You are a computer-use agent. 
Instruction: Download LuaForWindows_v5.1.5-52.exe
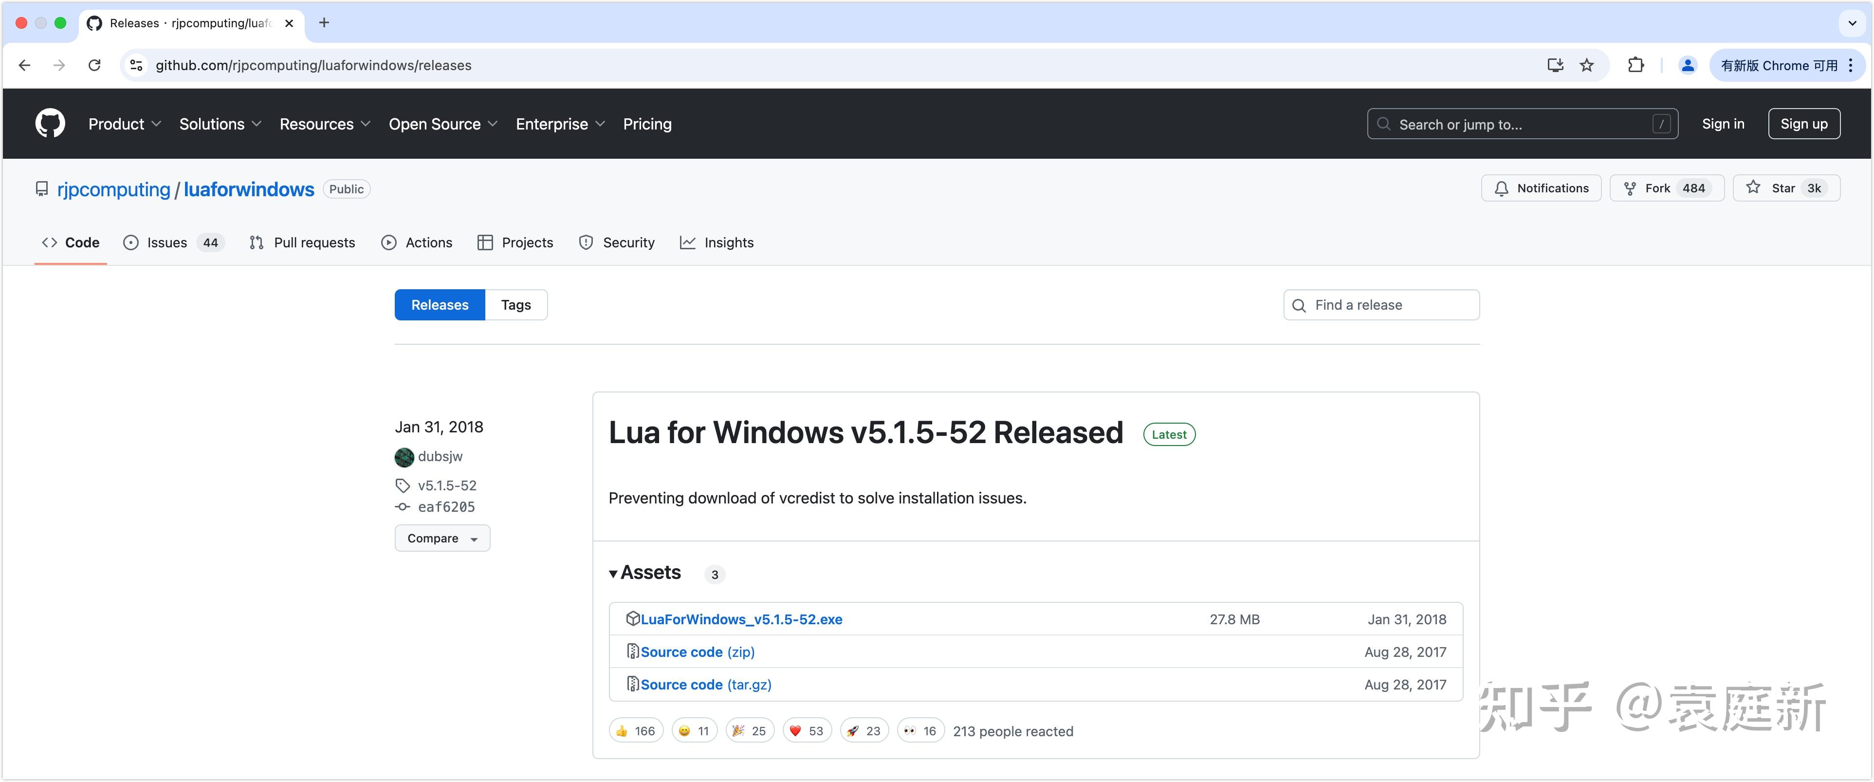coord(740,619)
